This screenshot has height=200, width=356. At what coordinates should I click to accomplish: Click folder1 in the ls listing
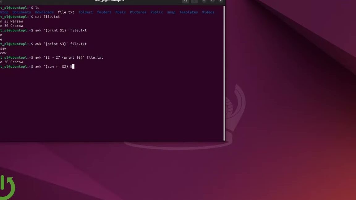pos(86,12)
